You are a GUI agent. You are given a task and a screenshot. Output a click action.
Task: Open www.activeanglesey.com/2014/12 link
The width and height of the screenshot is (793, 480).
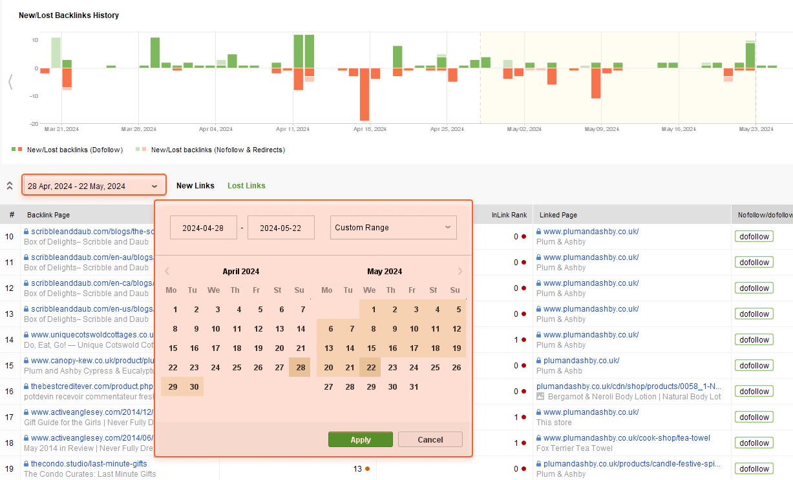pyautogui.click(x=92, y=412)
